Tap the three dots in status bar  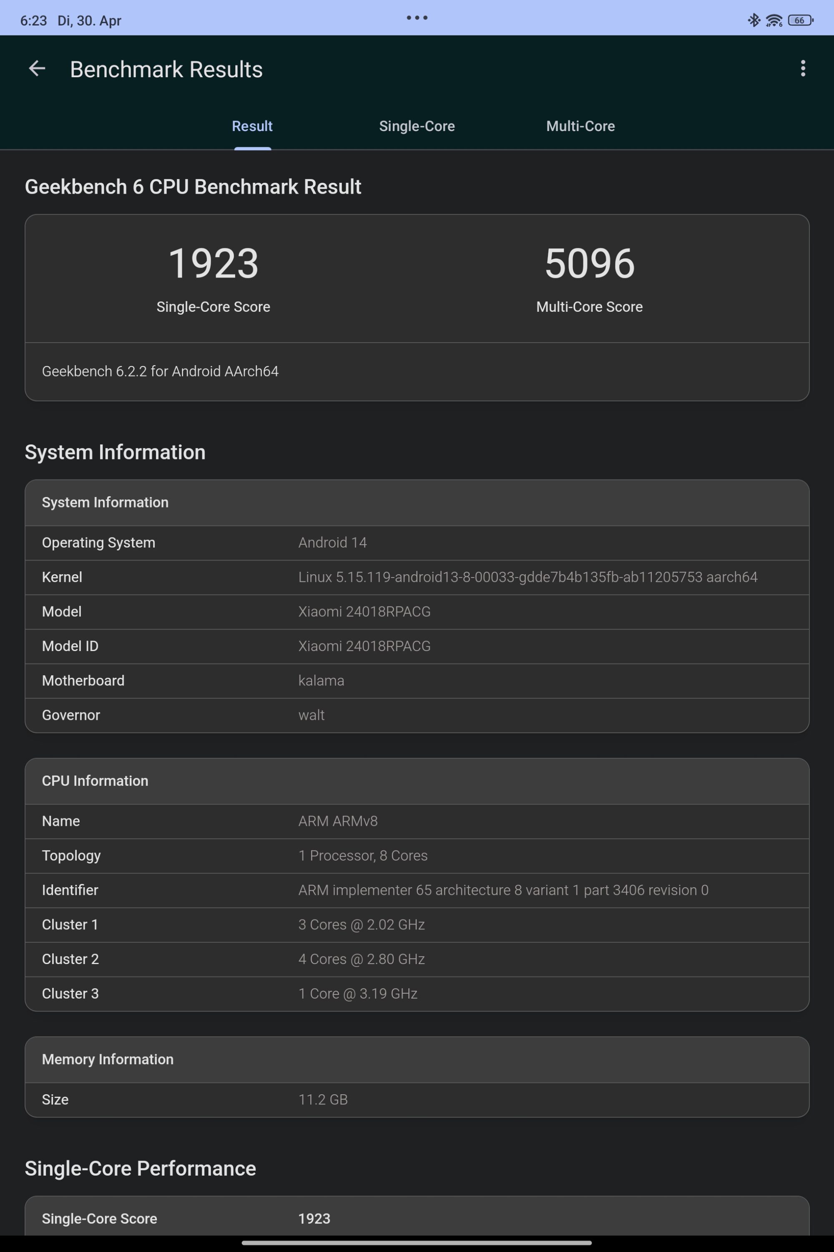tap(417, 18)
